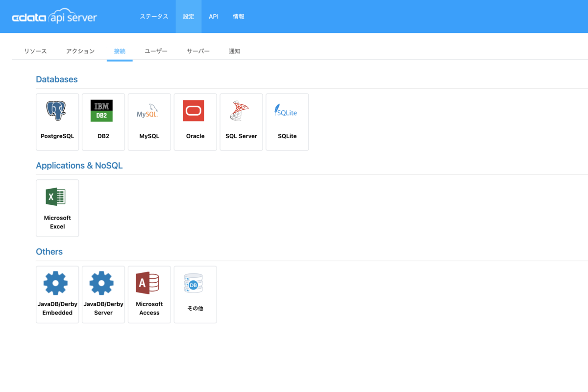Switch to the アクション tab
The height and width of the screenshot is (392, 588).
pos(80,51)
